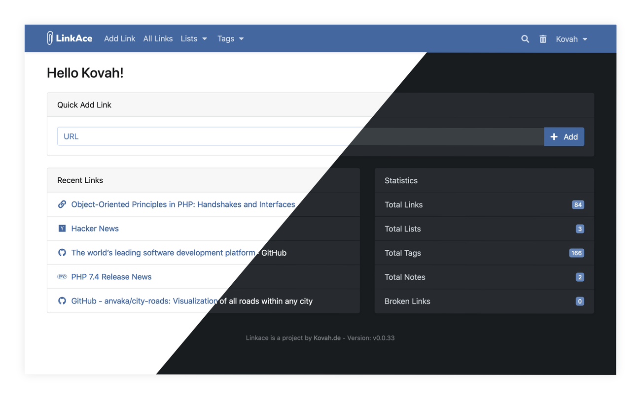Select All Links in the navigation
Image resolution: width=641 pixels, height=399 pixels.
[x=158, y=38]
